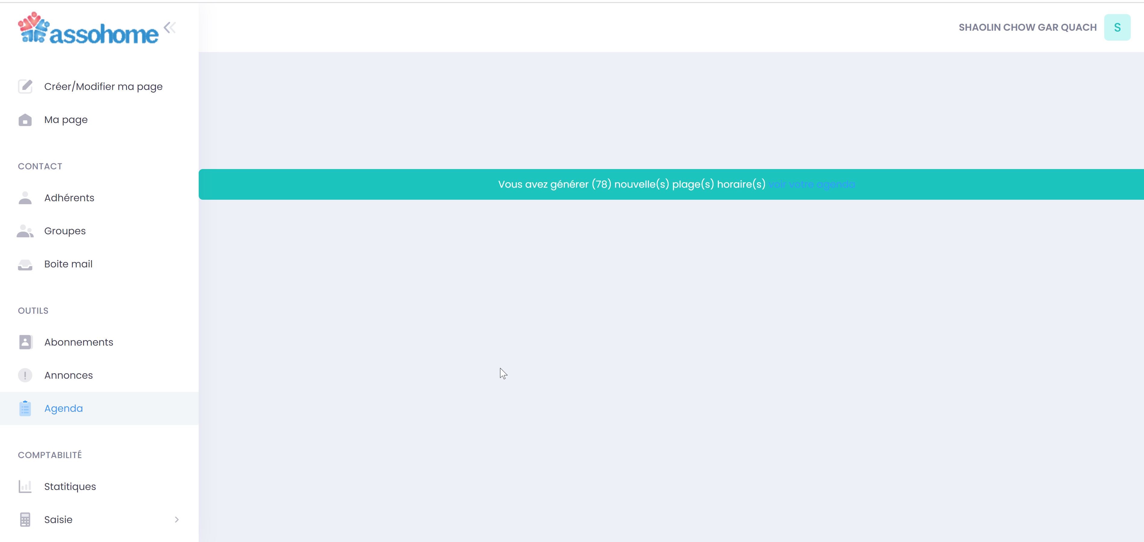Click the Boite mail inbox icon

click(x=25, y=264)
